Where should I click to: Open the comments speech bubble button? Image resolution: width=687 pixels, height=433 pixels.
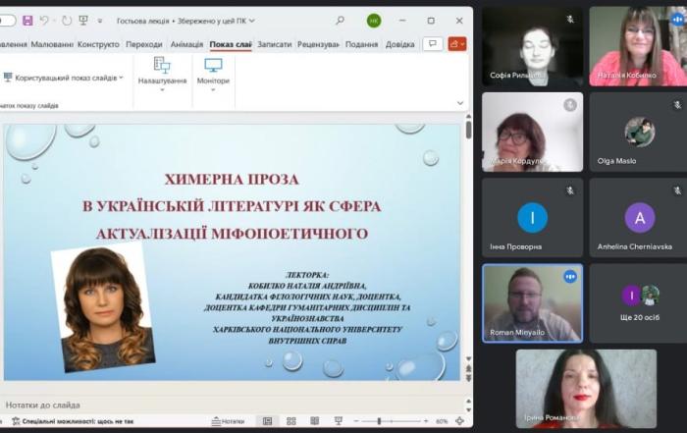433,44
